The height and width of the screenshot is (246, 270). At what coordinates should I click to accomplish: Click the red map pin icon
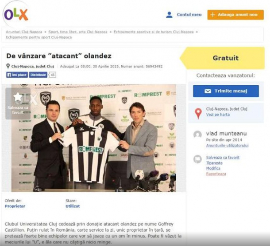(198, 114)
